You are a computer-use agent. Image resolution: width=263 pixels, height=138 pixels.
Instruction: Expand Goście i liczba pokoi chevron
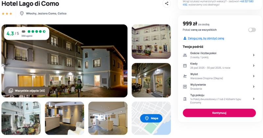click(x=253, y=55)
